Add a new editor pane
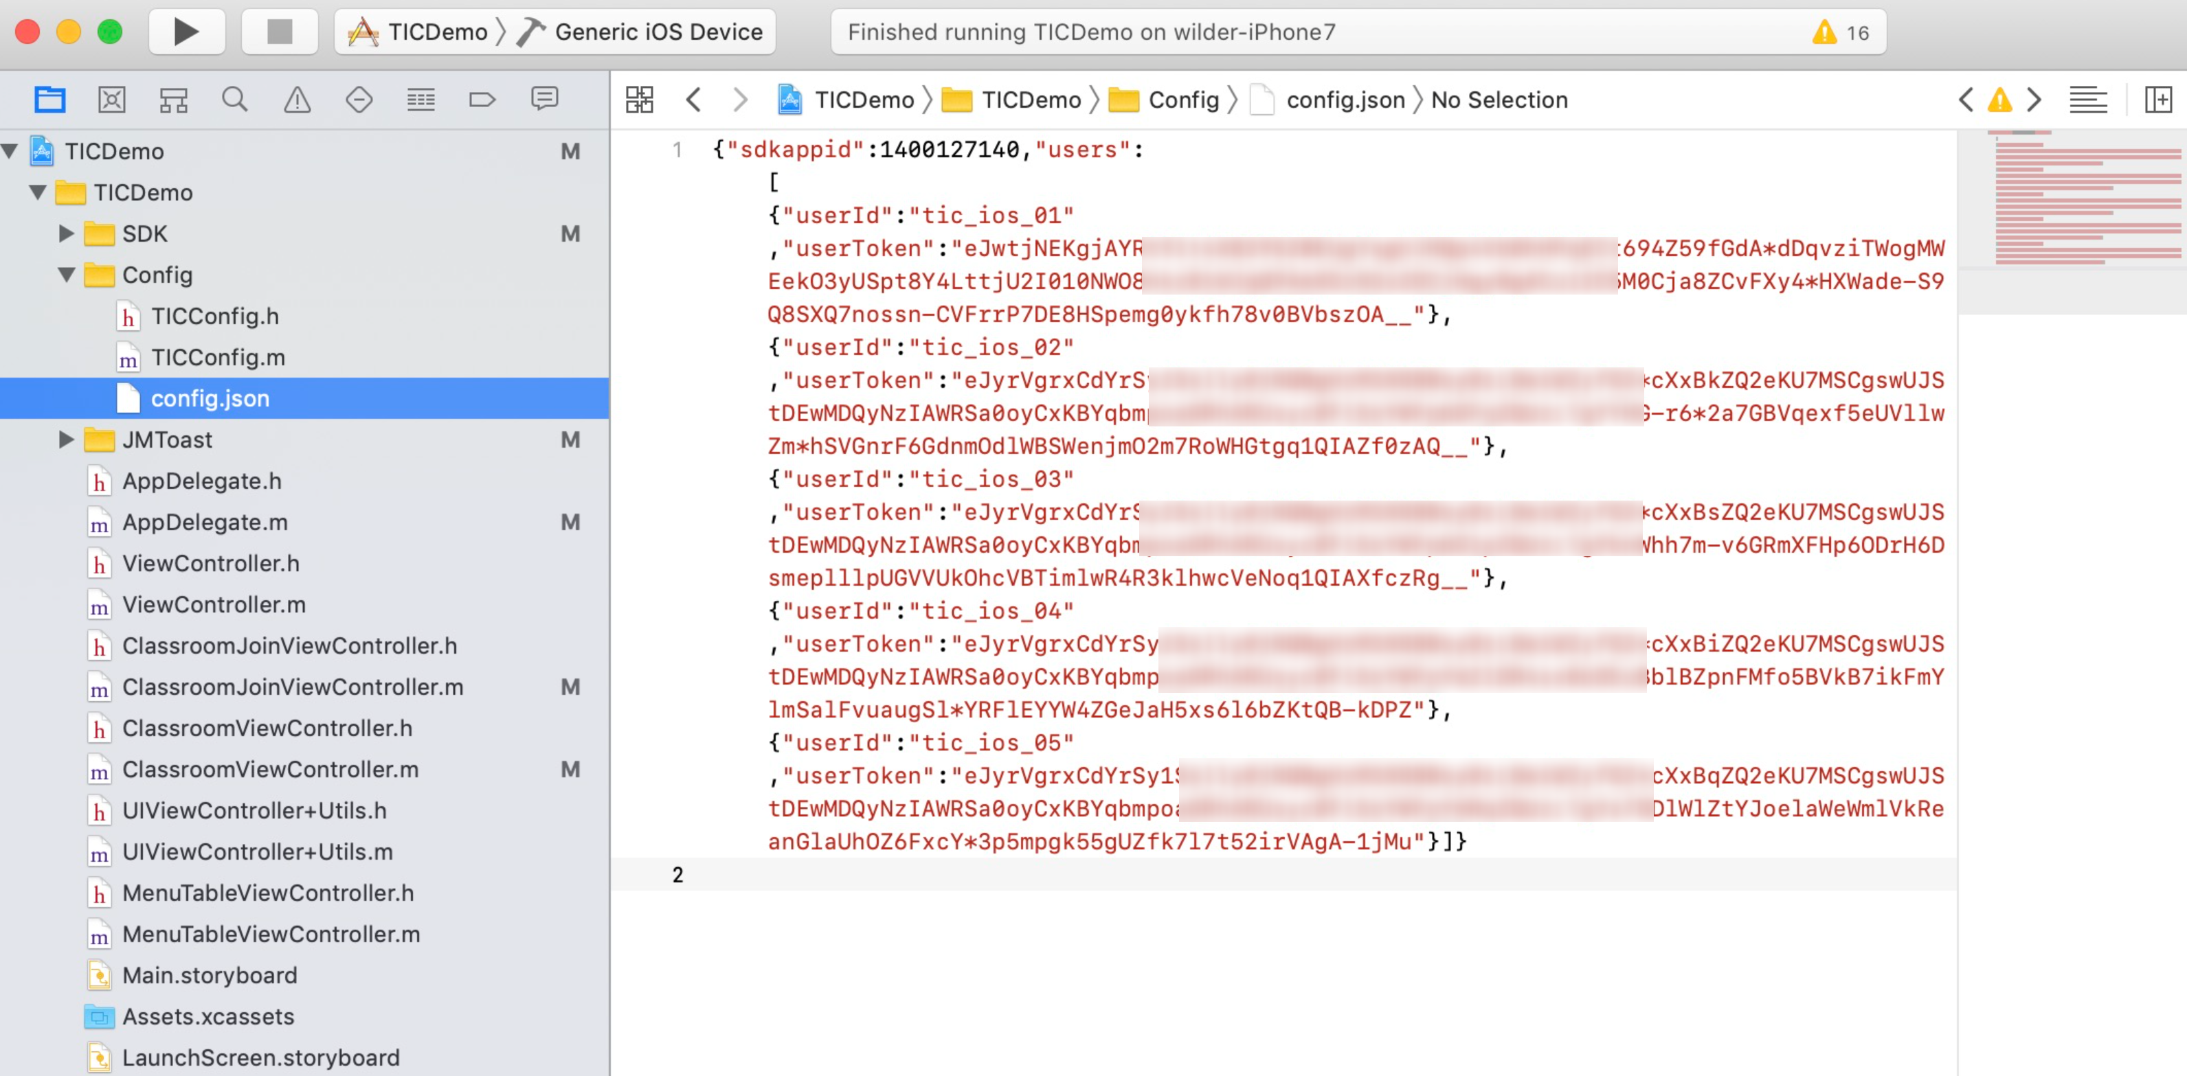The image size is (2187, 1076). click(x=2157, y=100)
